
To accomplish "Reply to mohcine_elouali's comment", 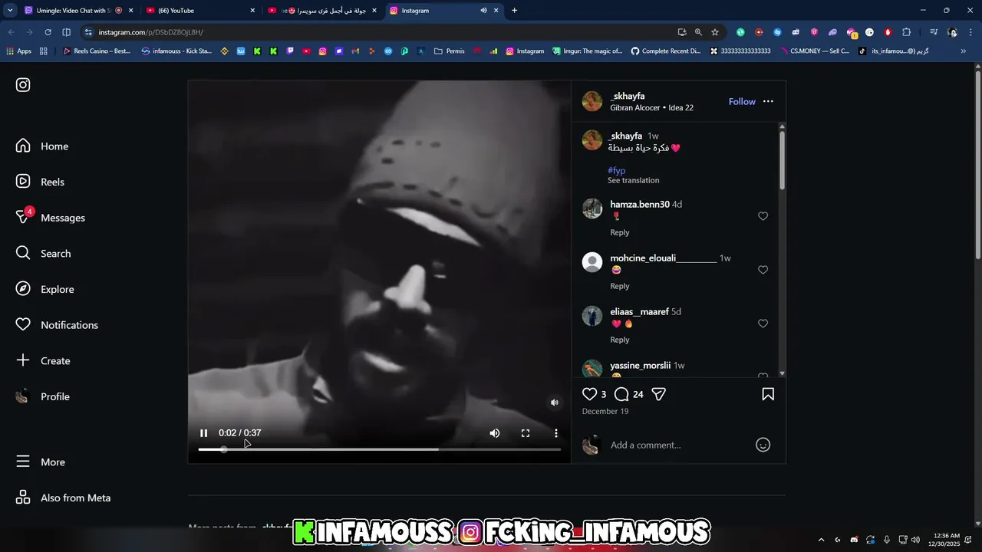I will [620, 286].
